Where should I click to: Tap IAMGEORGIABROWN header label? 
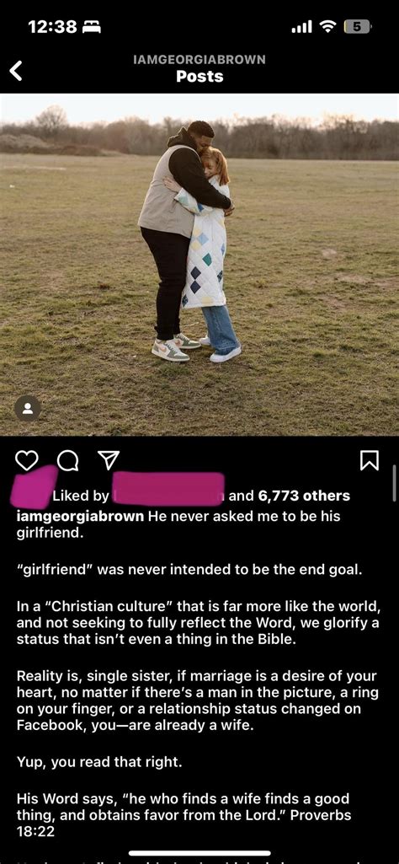(199, 59)
